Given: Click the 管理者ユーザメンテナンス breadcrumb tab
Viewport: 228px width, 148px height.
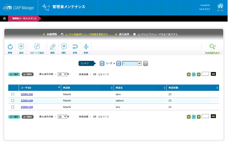Looking at the screenshot, I should pyautogui.click(x=24, y=18).
